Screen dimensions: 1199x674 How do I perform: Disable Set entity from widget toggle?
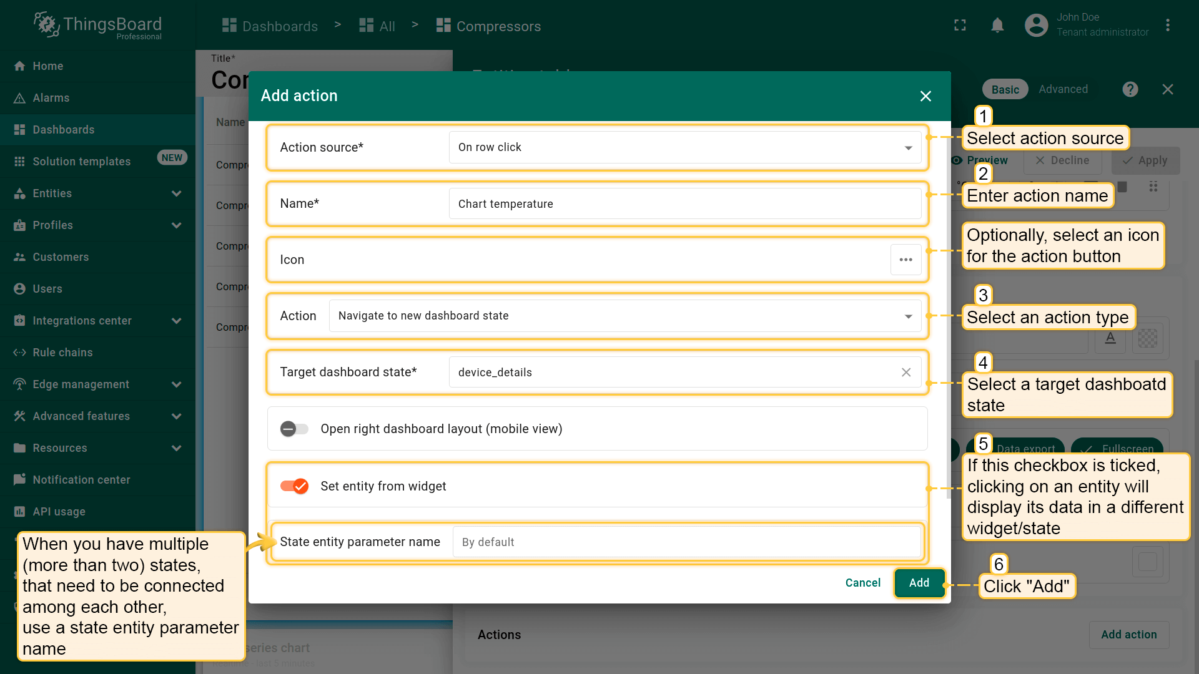coord(294,486)
